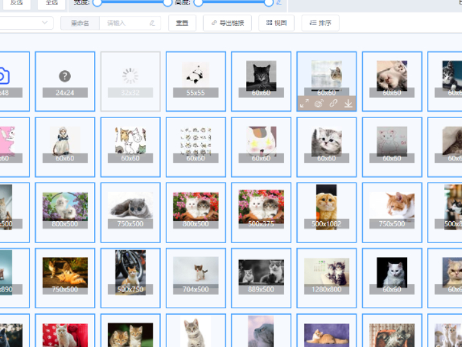This screenshot has width=462, height=347.
Task: Click the pencil icon next to height slider
Action: point(279,3)
